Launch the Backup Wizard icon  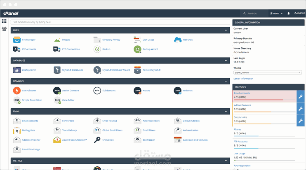click(137, 49)
